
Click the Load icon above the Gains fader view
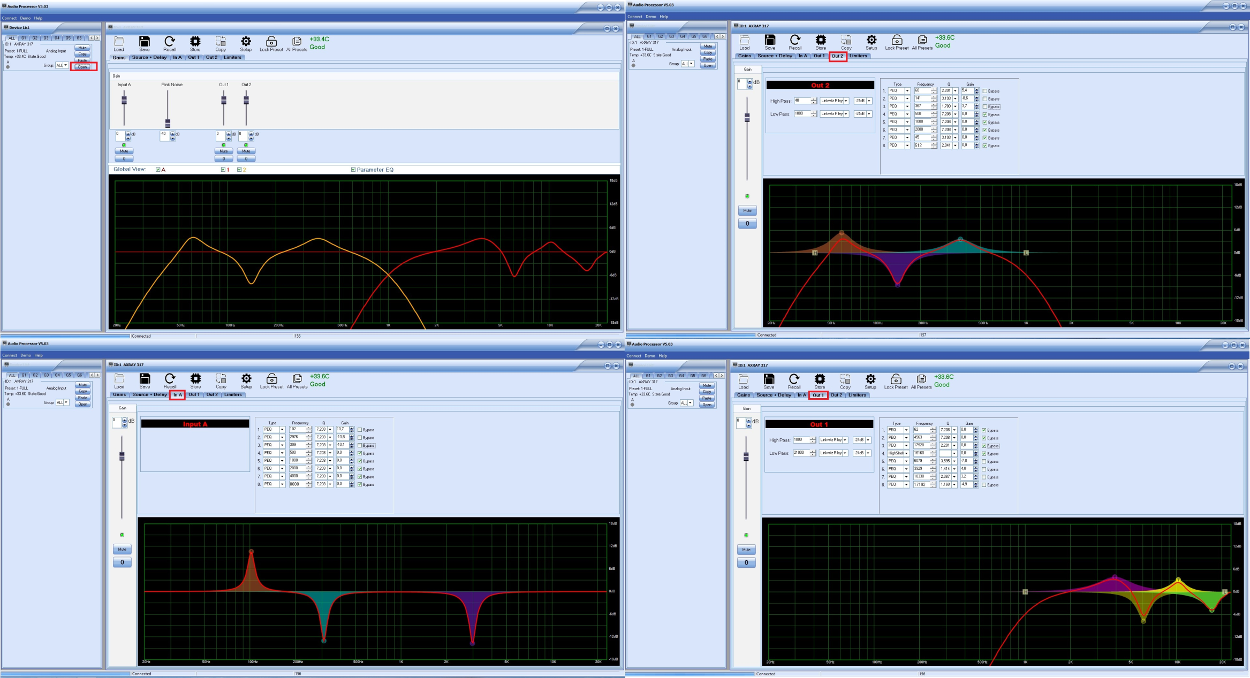pyautogui.click(x=119, y=42)
